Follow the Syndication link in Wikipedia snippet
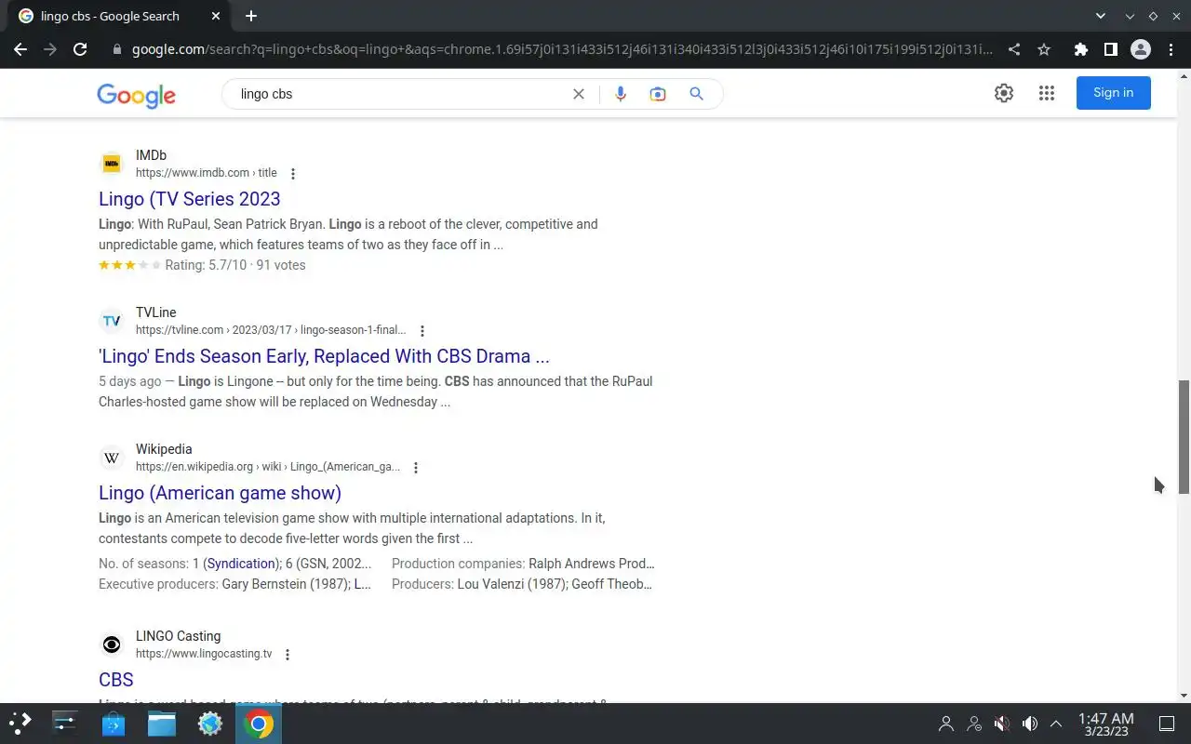Image resolution: width=1191 pixels, height=744 pixels. click(x=242, y=564)
